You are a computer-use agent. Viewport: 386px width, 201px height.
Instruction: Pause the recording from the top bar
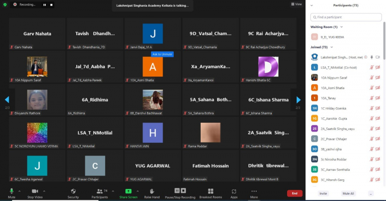point(44,4)
